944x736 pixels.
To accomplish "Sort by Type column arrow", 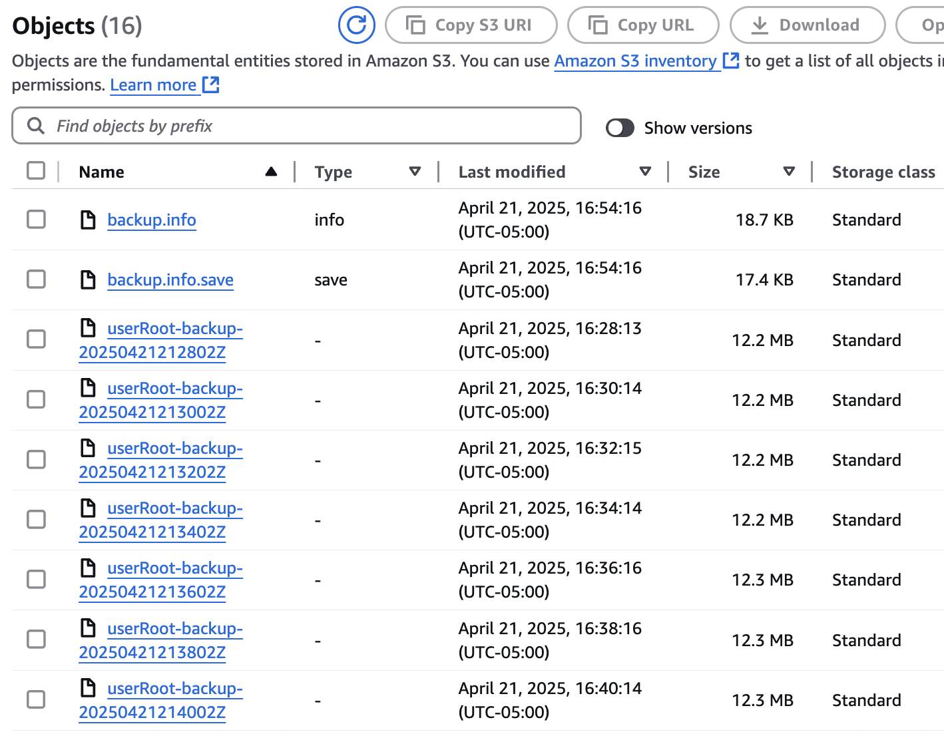I will pos(415,172).
